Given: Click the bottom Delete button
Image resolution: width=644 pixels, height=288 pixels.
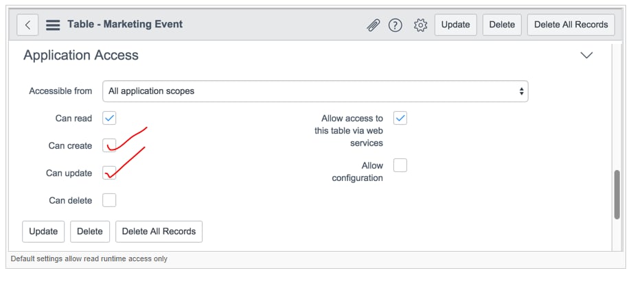Looking at the screenshot, I should [x=89, y=231].
